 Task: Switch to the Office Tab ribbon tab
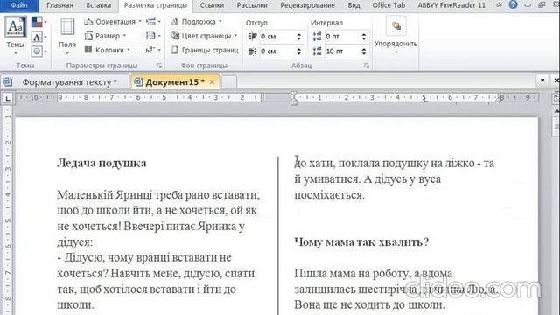coord(388,5)
